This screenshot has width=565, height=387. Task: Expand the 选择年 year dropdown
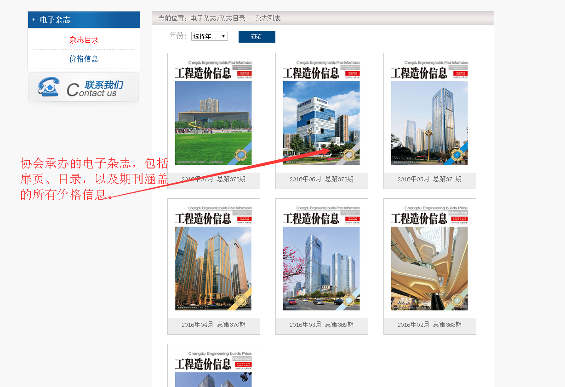[x=210, y=36]
